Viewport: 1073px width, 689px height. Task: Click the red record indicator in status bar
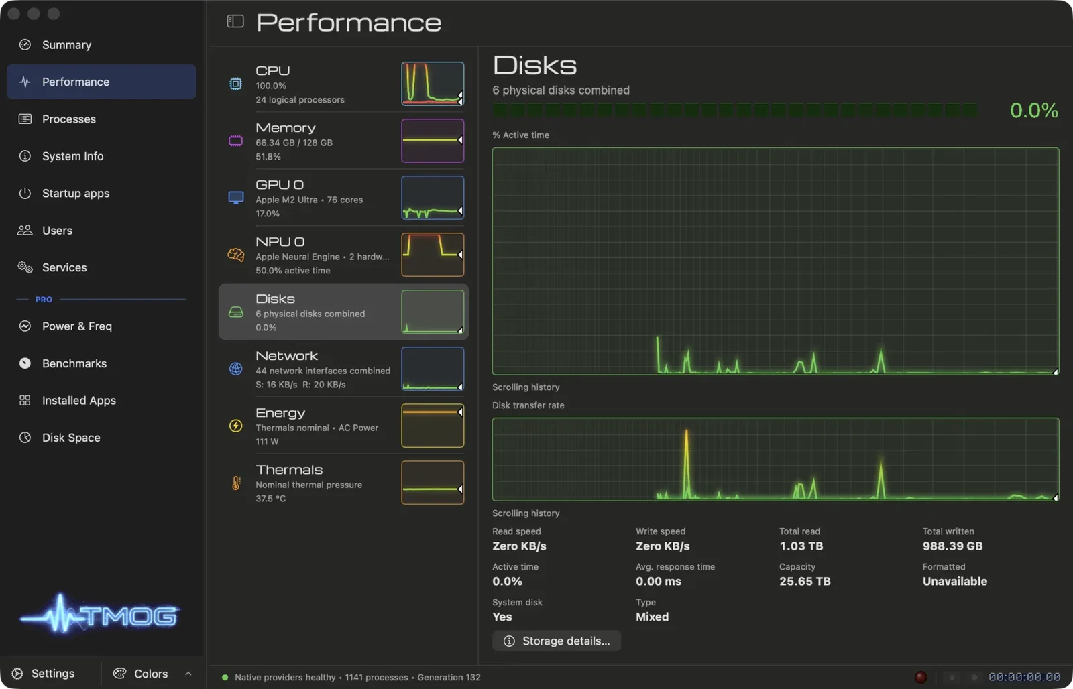[x=921, y=677]
